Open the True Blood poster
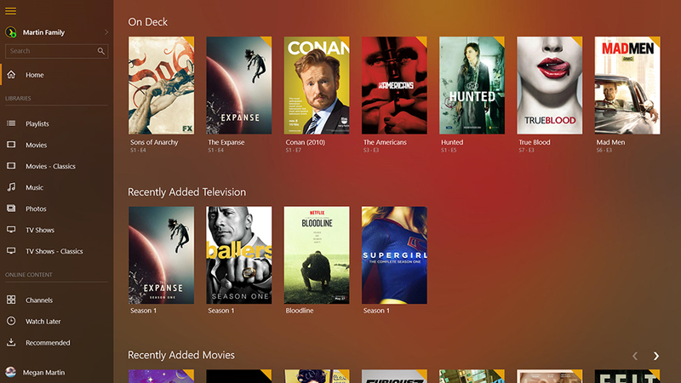This screenshot has height=383, width=681. tap(549, 85)
